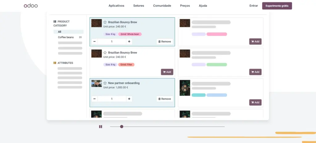Remove the New partner onboarding product
The width and height of the screenshot is (316, 143).
[x=165, y=99]
